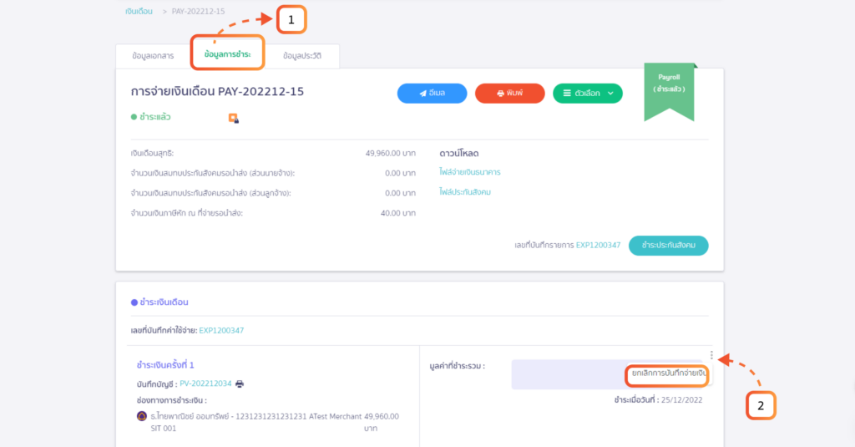Switch to the ข้อมูลเอกสาร tab
Viewport: 855px width, 447px height.
click(153, 55)
